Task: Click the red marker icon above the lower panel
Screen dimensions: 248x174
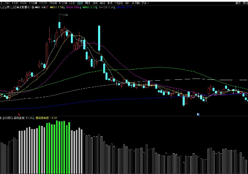Action: (x=19, y=115)
